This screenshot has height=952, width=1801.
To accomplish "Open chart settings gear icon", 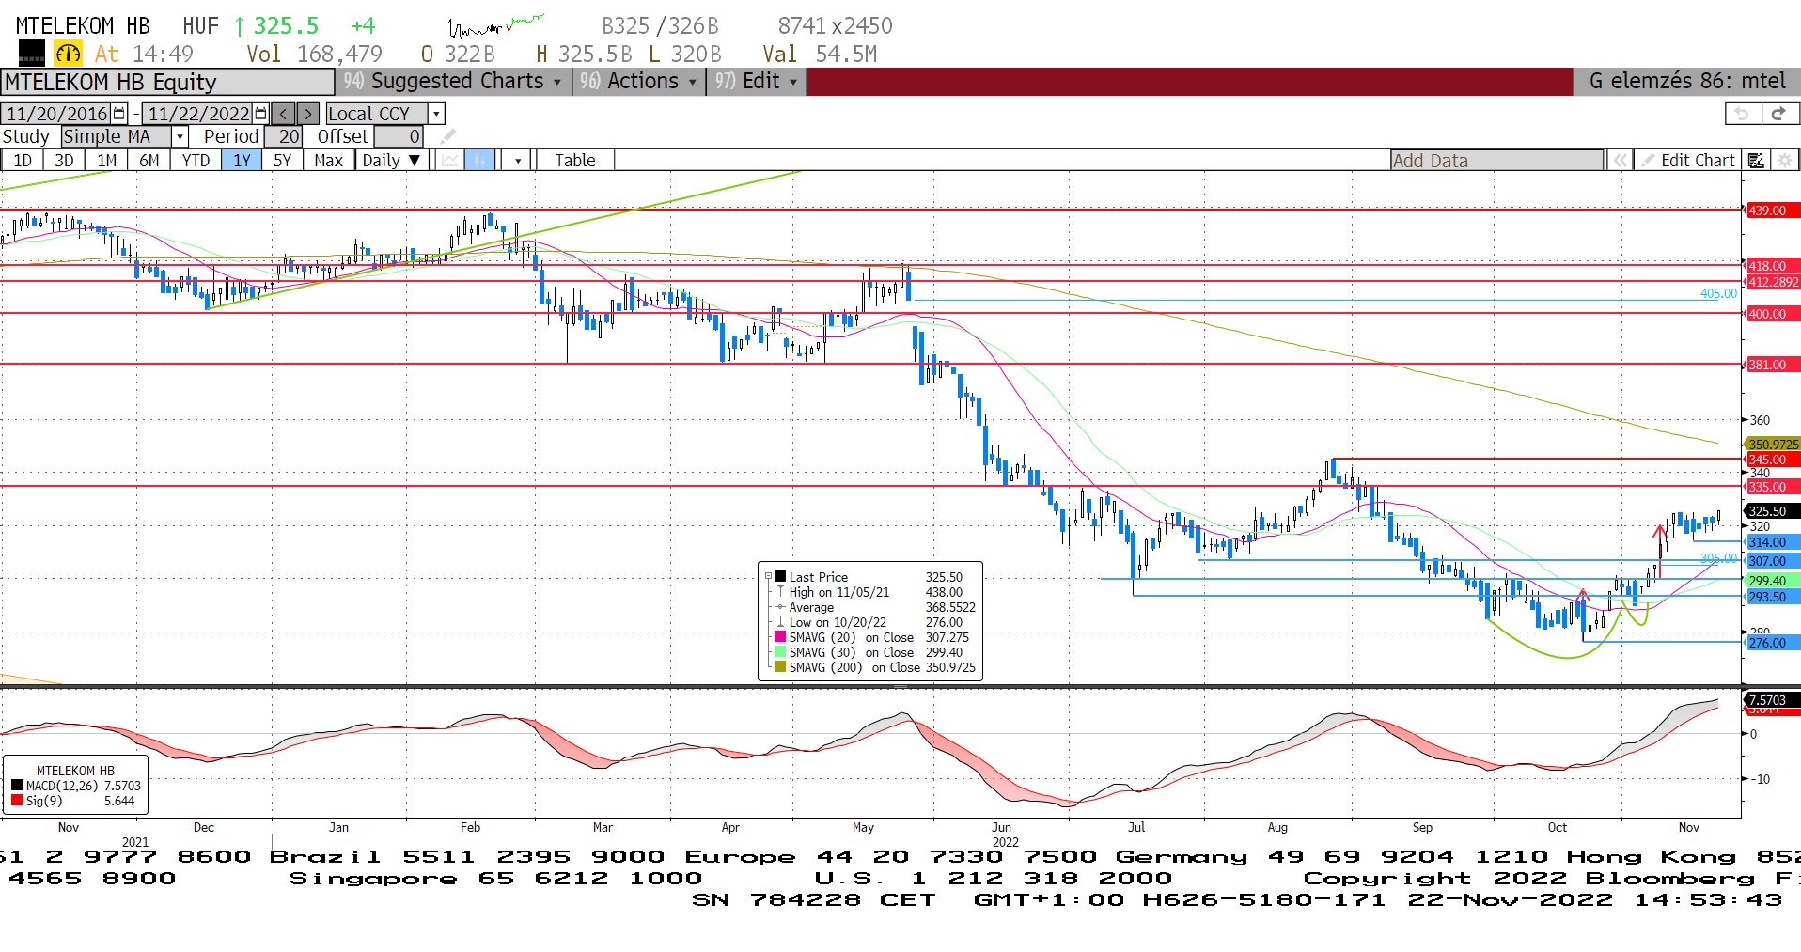I will 1784,161.
